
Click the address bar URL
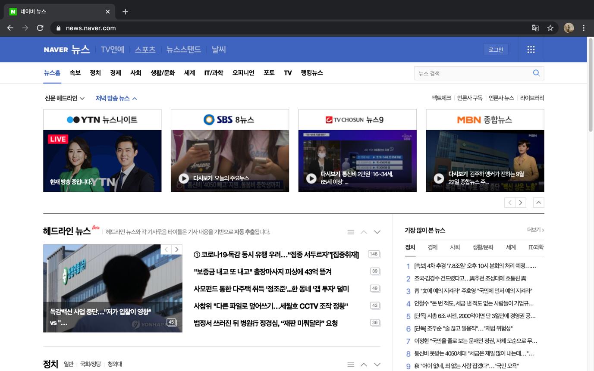[x=91, y=28]
